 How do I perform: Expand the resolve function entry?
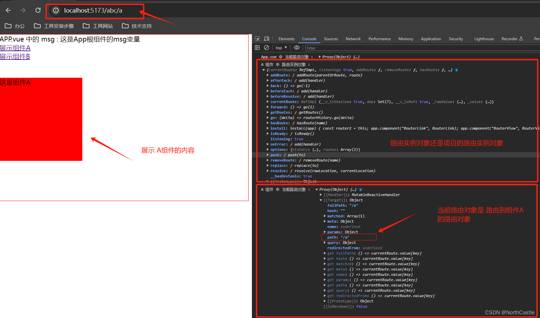point(268,171)
